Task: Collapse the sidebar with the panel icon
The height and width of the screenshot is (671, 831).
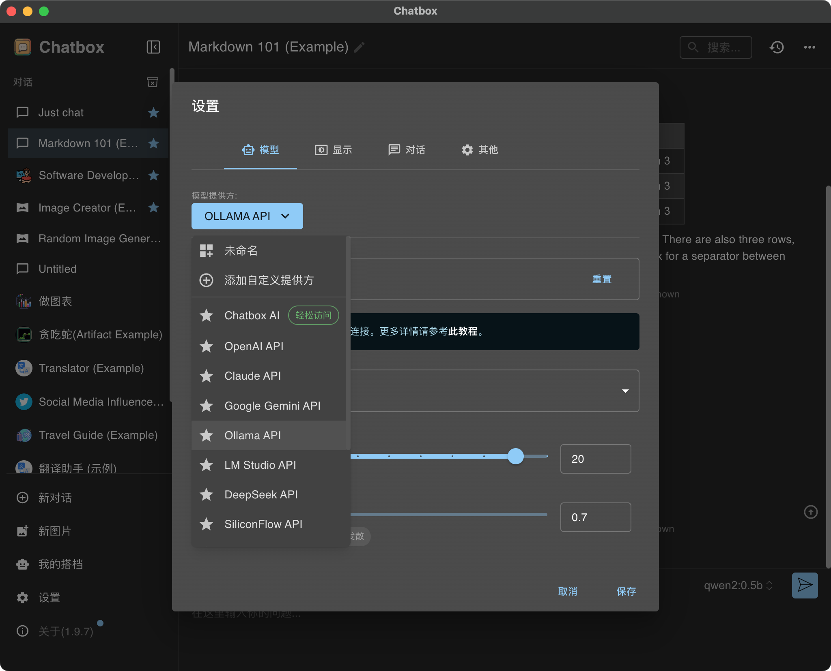Action: click(153, 47)
